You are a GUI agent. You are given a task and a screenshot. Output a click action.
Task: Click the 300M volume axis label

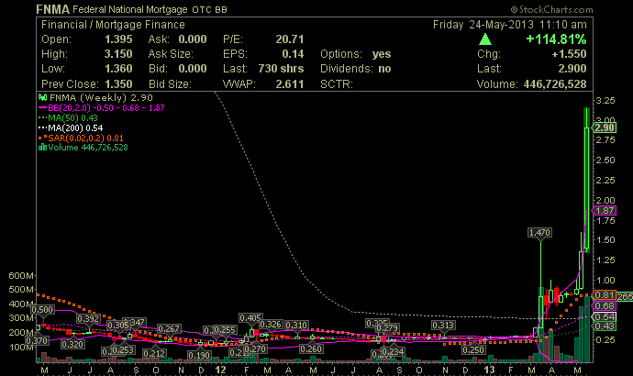[x=21, y=318]
